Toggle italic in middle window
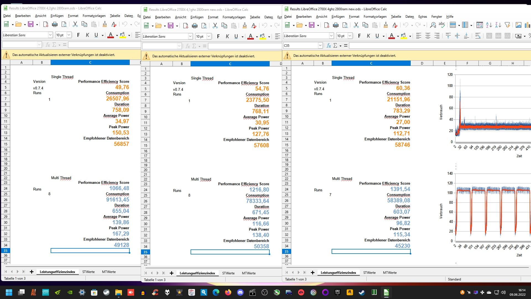This screenshot has width=531, height=299. [x=227, y=36]
